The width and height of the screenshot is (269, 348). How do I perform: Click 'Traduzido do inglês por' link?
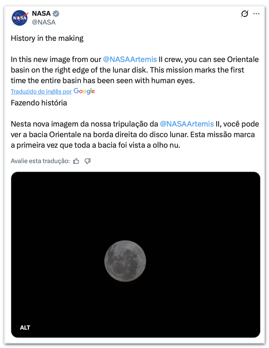coord(41,91)
